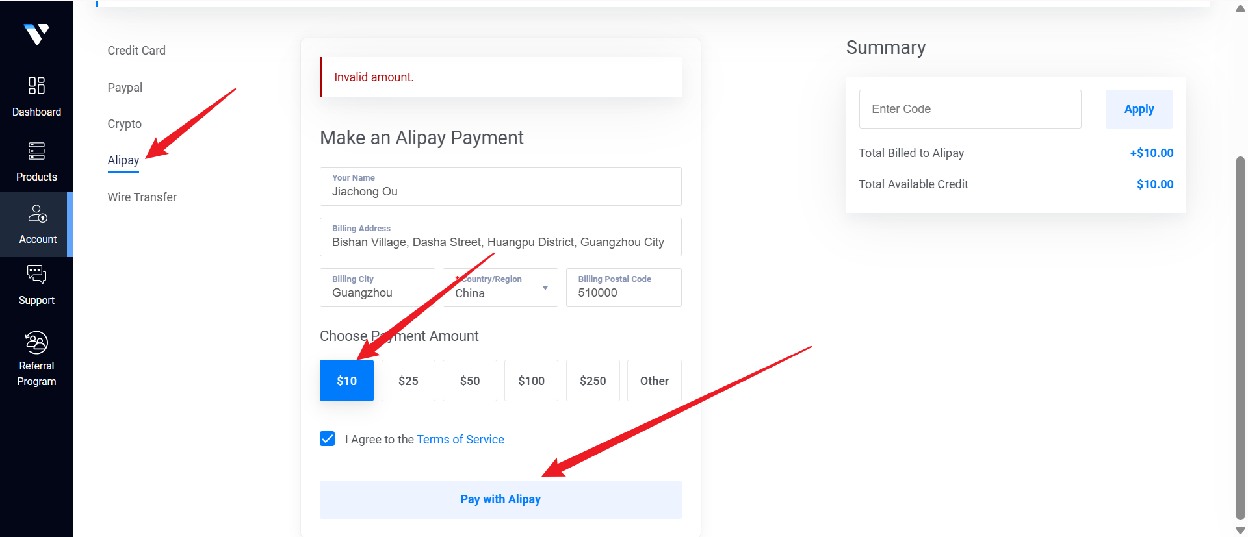Open the Referral Program icon
The image size is (1248, 537).
(36, 342)
